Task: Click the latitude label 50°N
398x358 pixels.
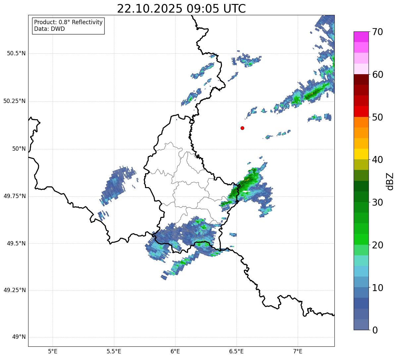Action: (x=19, y=149)
